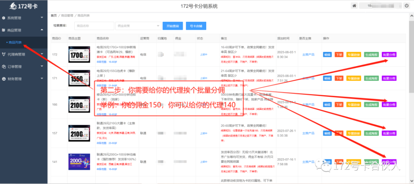Click the order icon beside 订单管理
Image resolution: width=414 pixels, height=184 pixels.
(x=4, y=67)
